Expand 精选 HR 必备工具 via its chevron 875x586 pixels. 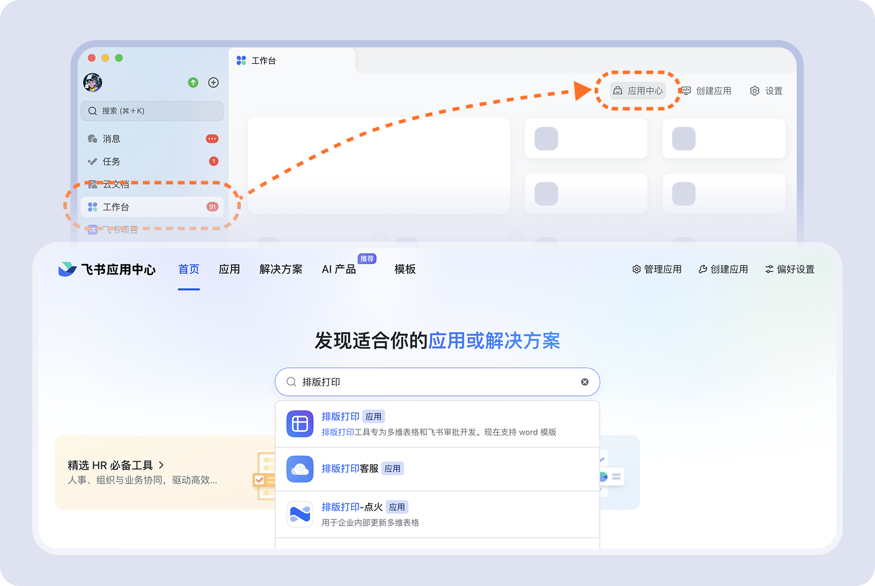(x=161, y=464)
